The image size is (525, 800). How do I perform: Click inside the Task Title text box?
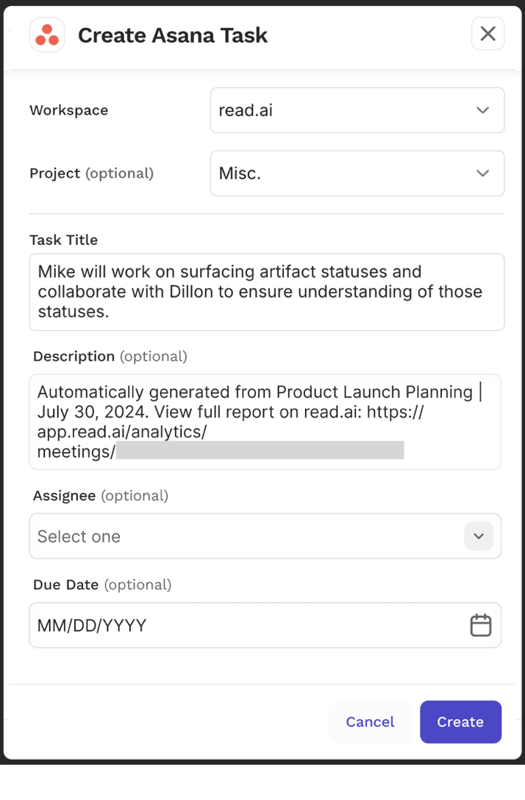click(x=266, y=291)
